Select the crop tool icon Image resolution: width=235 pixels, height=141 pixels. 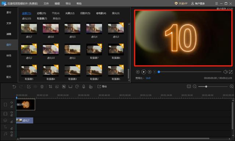tap(50, 87)
